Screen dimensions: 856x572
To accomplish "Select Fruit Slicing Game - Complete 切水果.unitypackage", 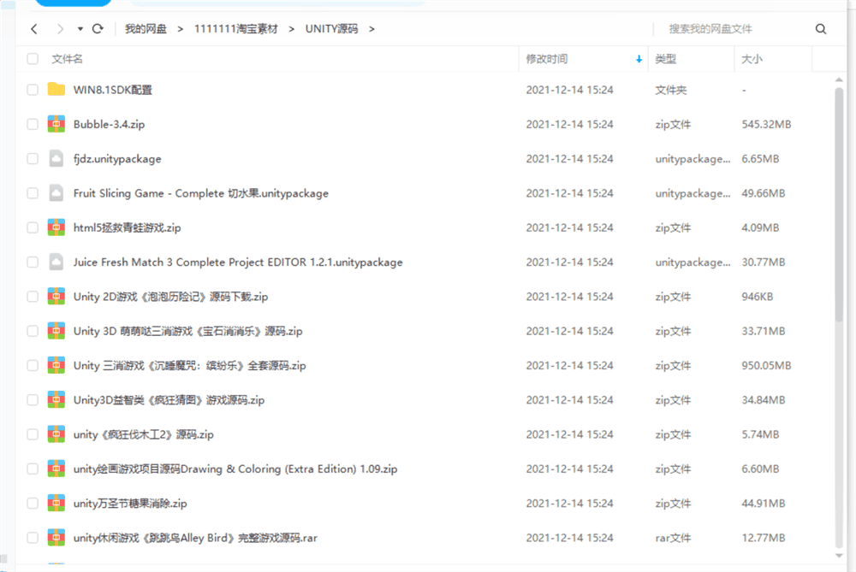I will (x=201, y=193).
